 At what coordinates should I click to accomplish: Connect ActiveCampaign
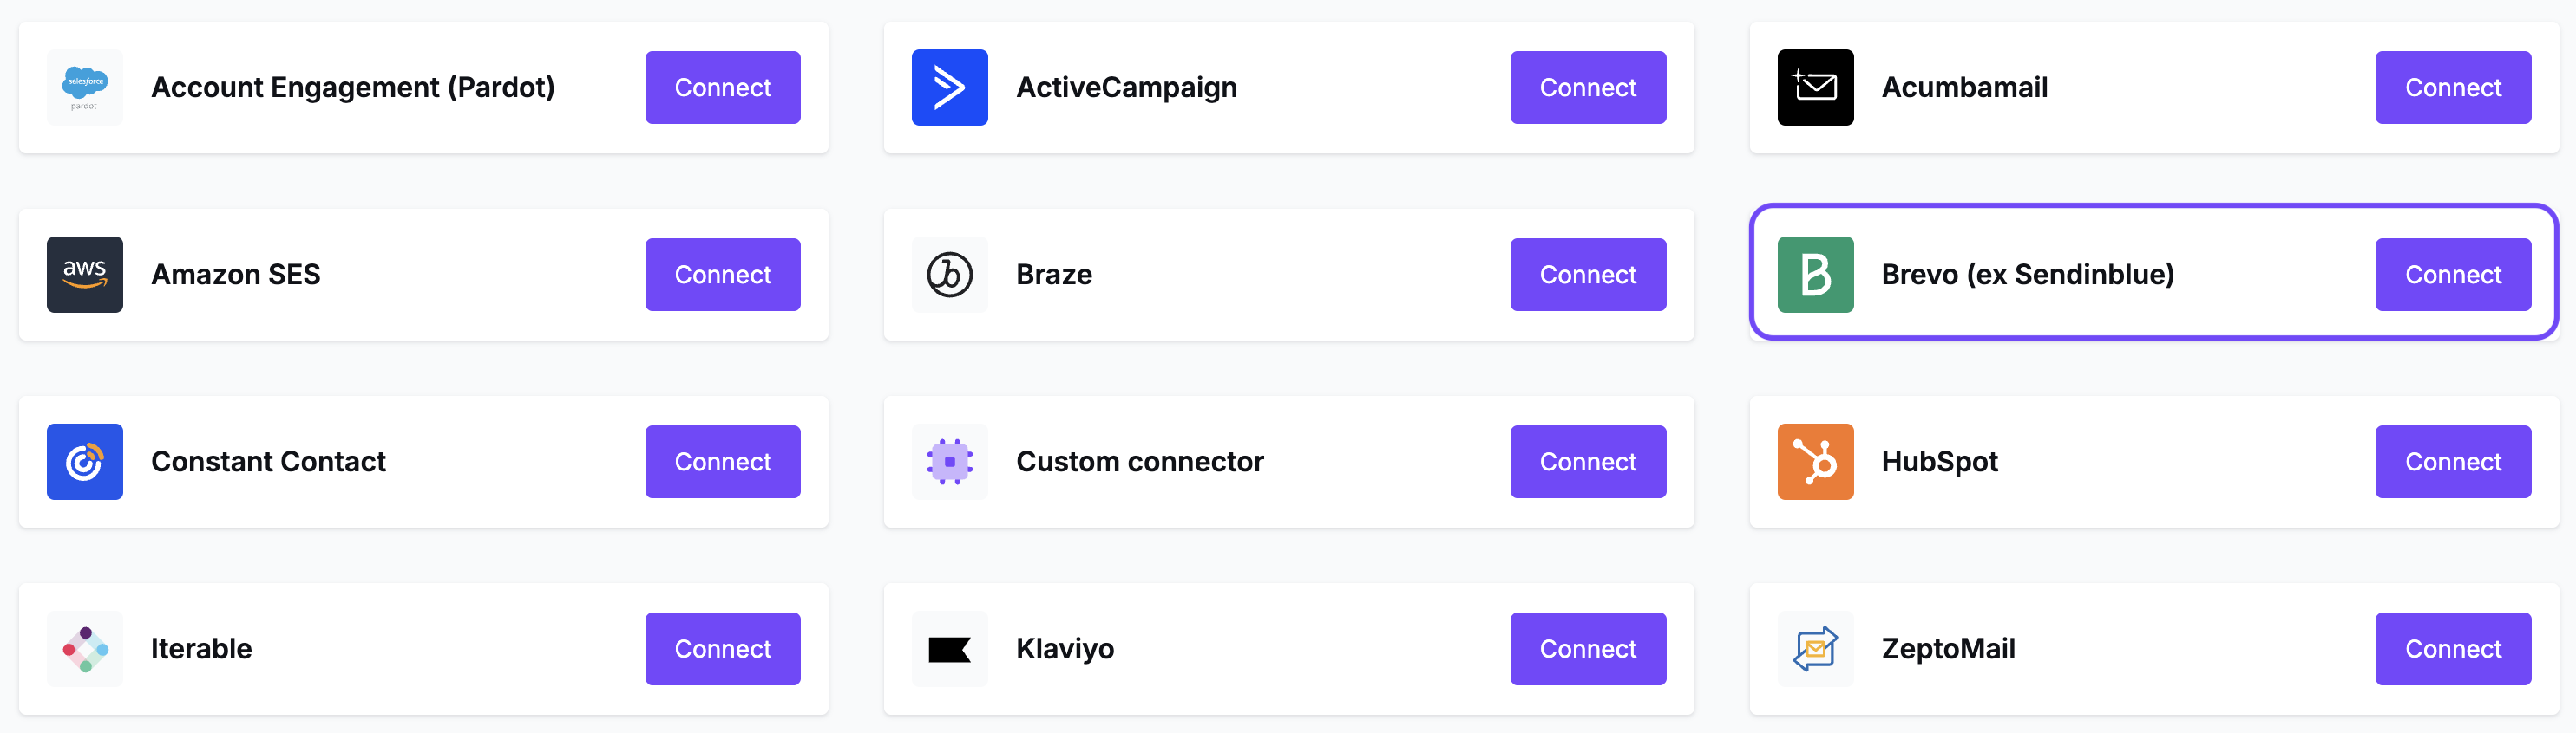[1587, 87]
